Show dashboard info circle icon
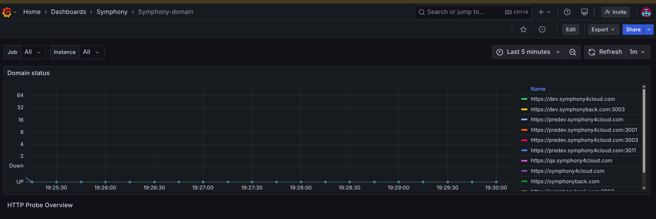656x219 pixels. click(x=542, y=30)
